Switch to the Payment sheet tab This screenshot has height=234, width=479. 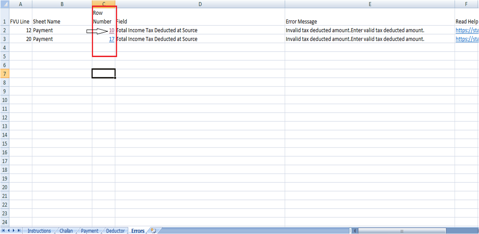click(90, 231)
